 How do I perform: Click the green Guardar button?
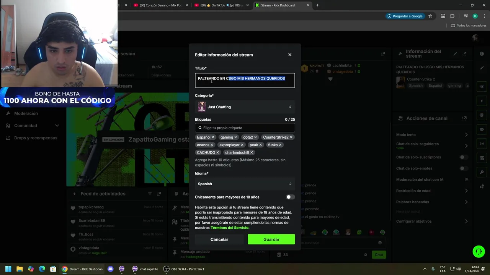(x=271, y=239)
